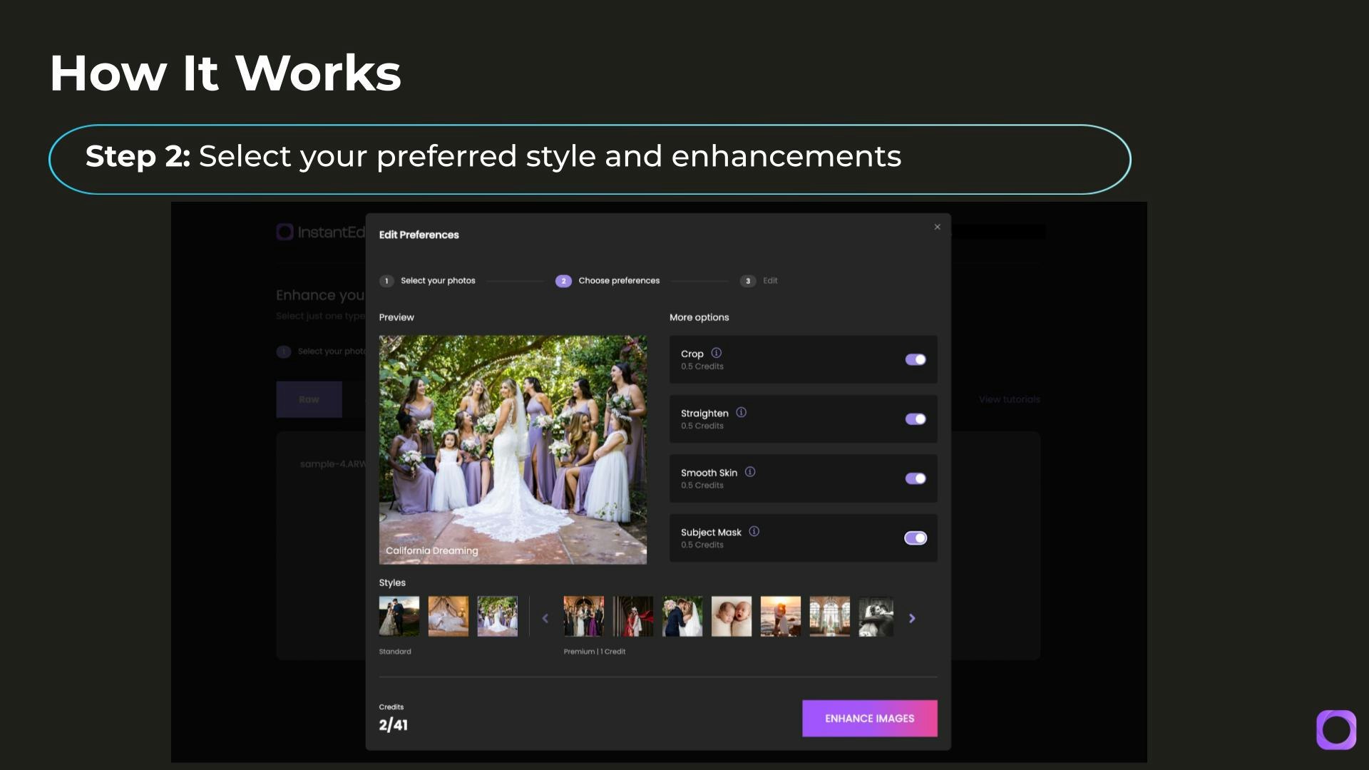
Task: Click the purple logo icon at bottom right
Action: pos(1336,729)
